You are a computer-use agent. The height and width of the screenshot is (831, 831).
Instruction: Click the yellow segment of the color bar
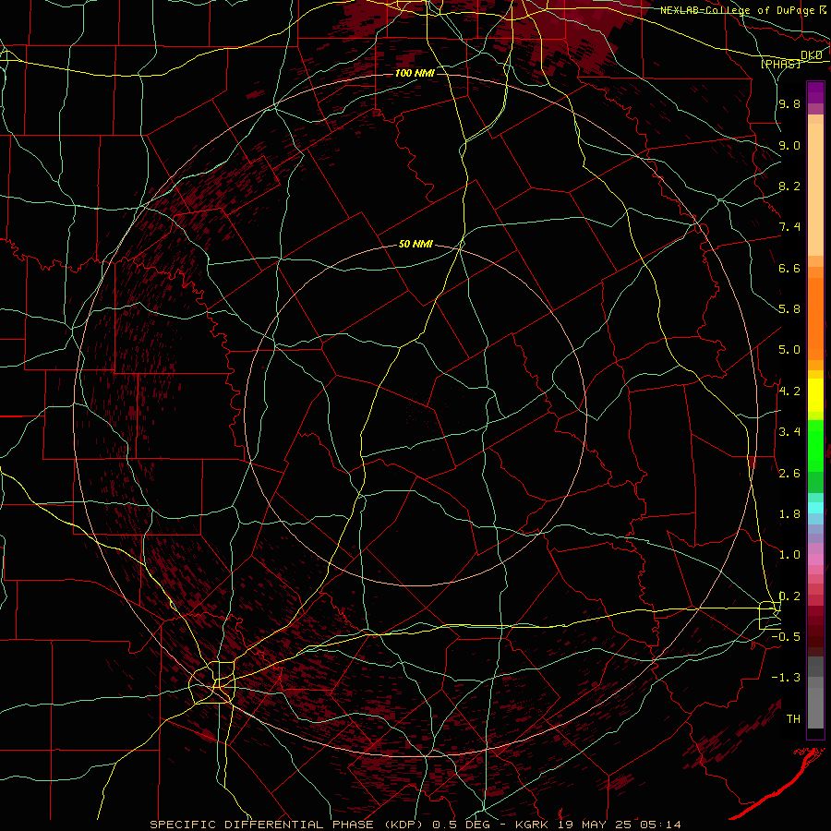point(815,395)
